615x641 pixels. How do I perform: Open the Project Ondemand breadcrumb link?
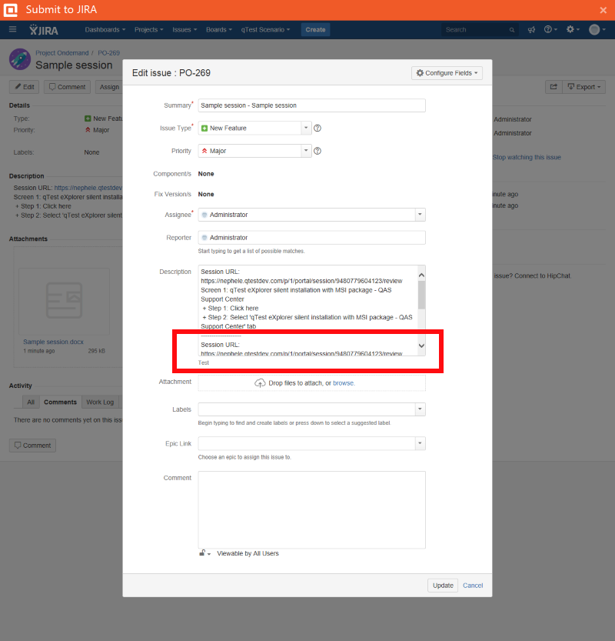[61, 53]
